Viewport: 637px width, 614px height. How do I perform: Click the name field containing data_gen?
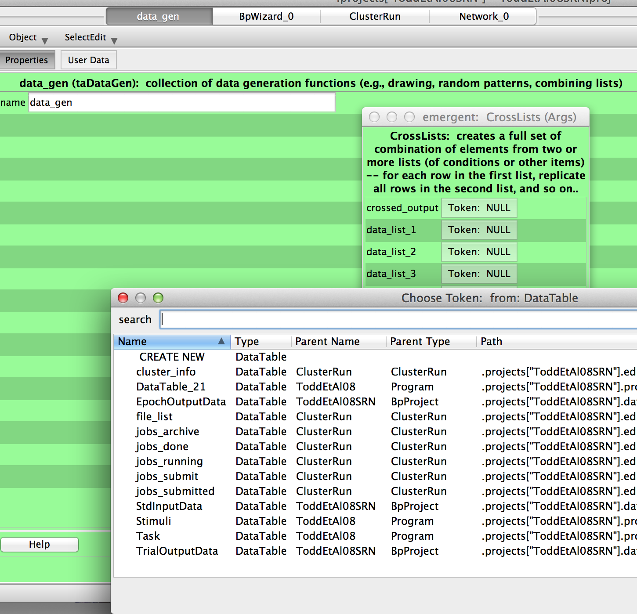[x=181, y=102]
